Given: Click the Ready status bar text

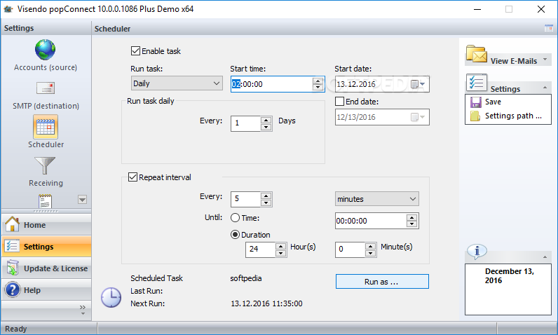Looking at the screenshot, I should point(16,329).
